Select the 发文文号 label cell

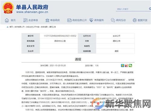coord(31,46)
